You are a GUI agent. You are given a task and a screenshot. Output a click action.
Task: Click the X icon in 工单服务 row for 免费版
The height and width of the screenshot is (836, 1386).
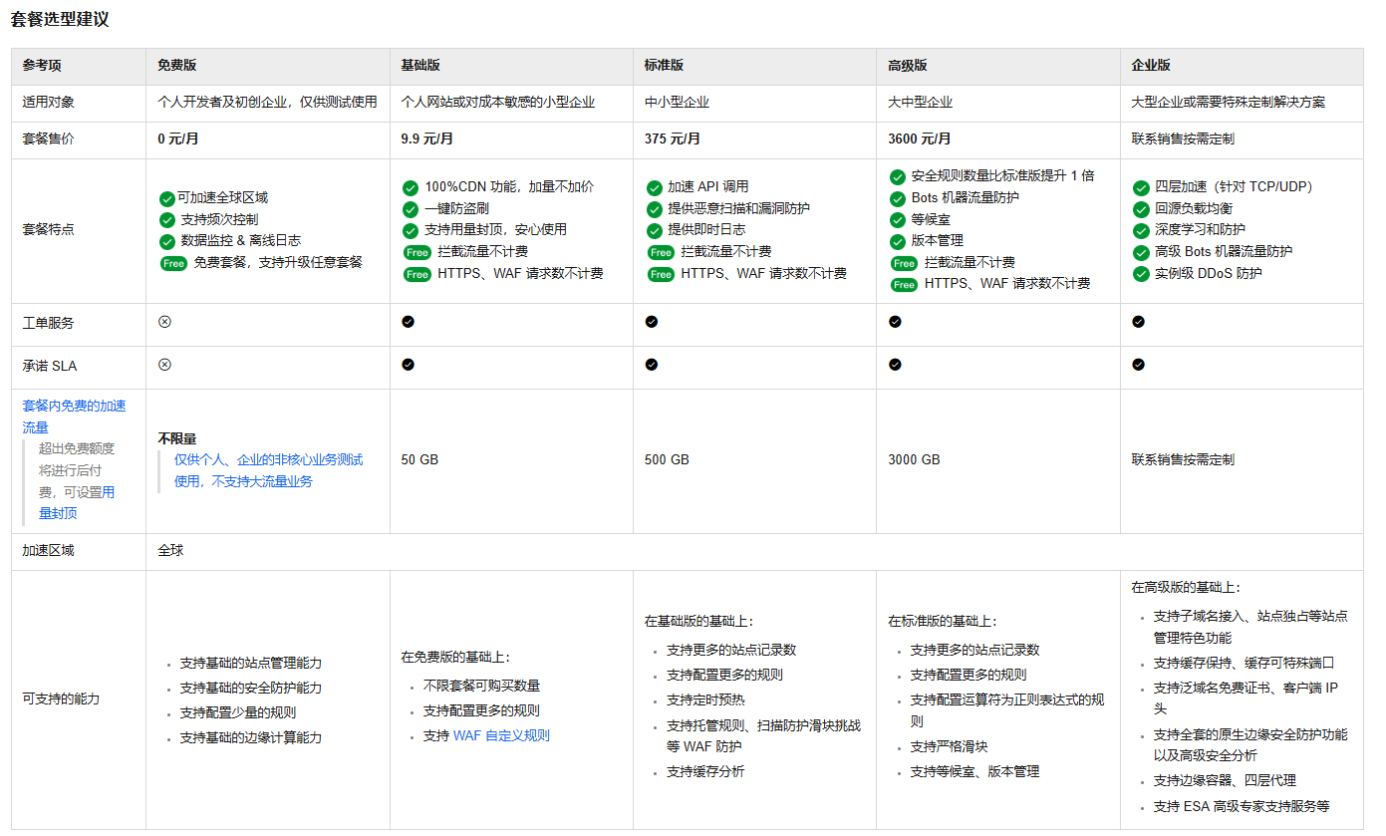tap(164, 322)
